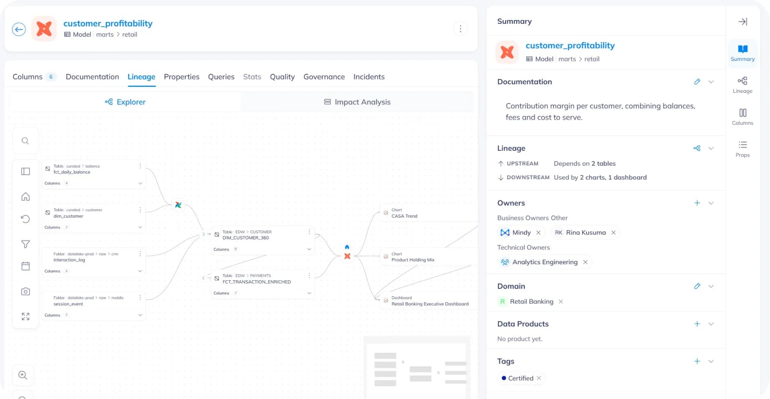
Task: Add a data product
Action: tap(697, 324)
